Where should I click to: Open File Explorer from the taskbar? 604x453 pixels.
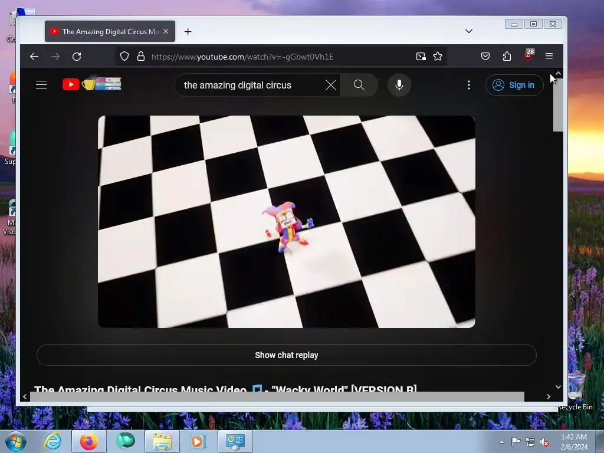(x=162, y=441)
